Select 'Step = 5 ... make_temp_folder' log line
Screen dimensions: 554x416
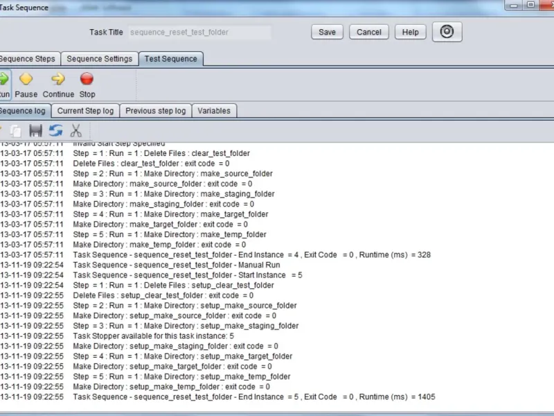coord(170,234)
